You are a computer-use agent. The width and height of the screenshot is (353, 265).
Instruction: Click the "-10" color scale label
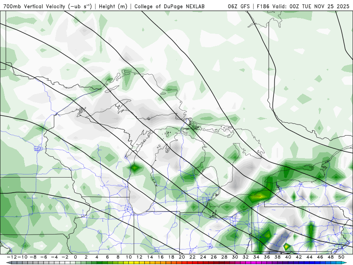tap(23, 257)
